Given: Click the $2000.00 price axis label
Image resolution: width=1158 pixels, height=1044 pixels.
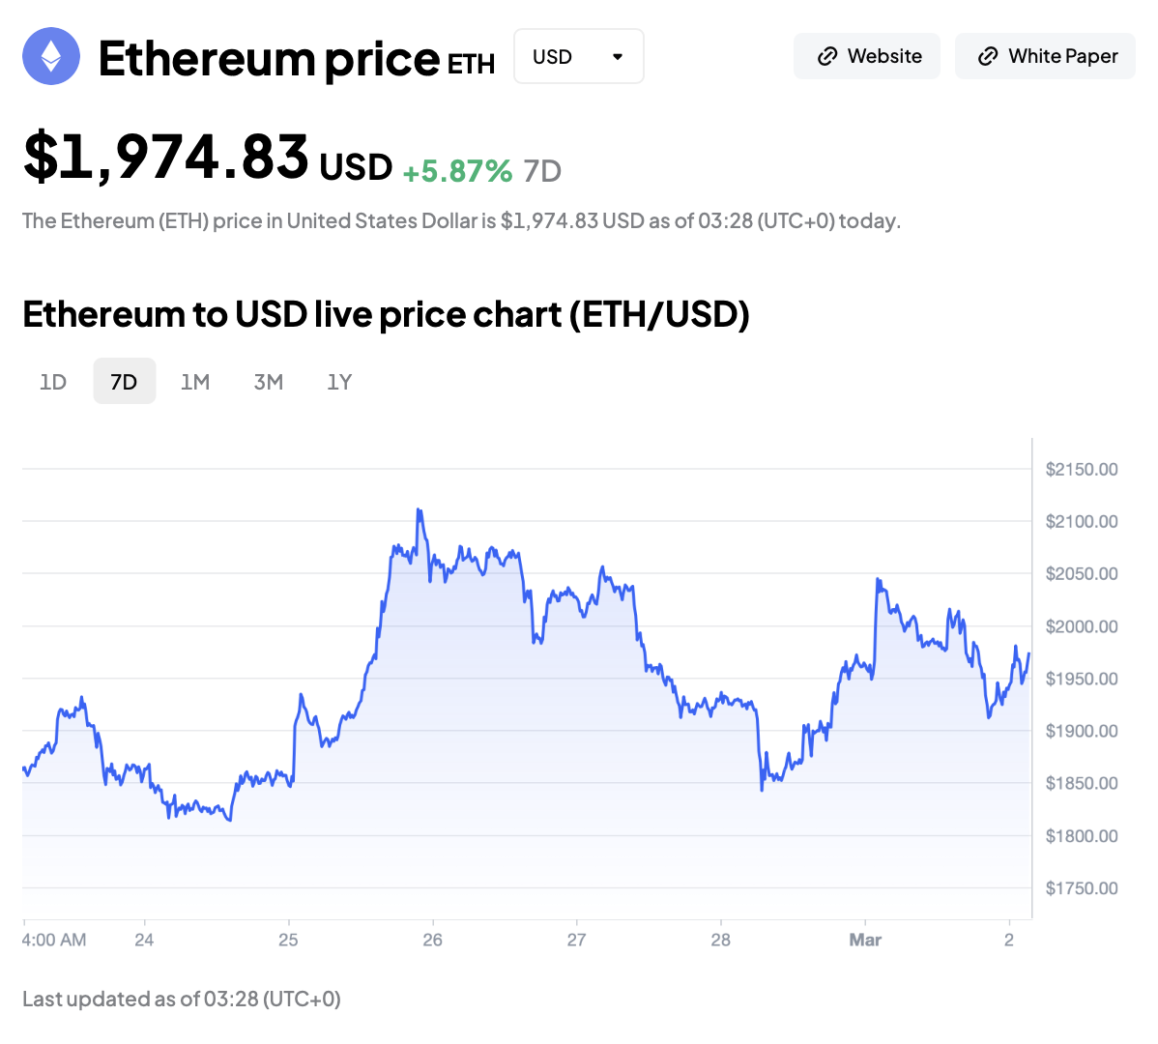Looking at the screenshot, I should point(1082,626).
